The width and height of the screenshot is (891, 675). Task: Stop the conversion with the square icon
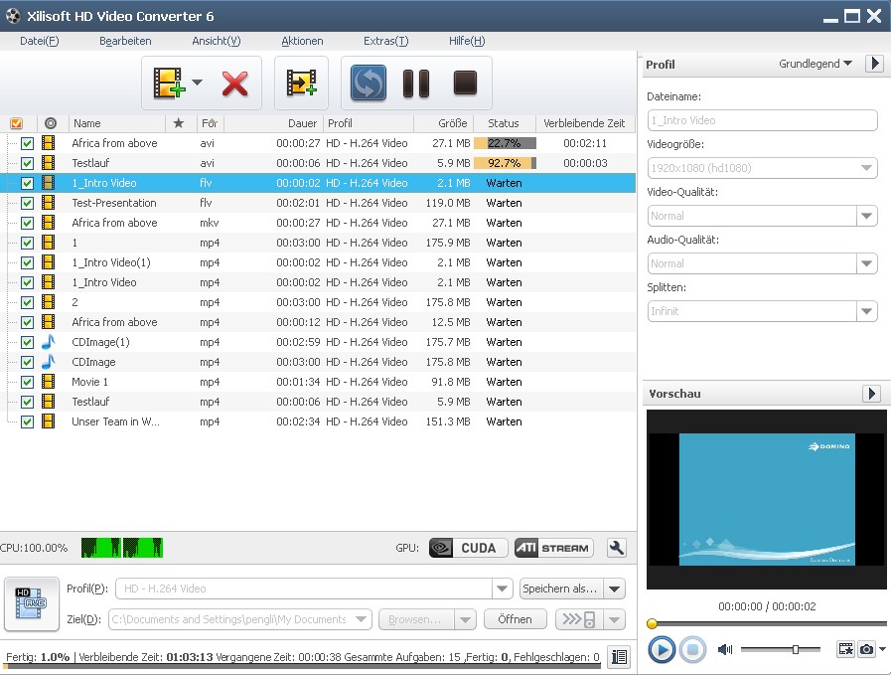click(x=465, y=84)
